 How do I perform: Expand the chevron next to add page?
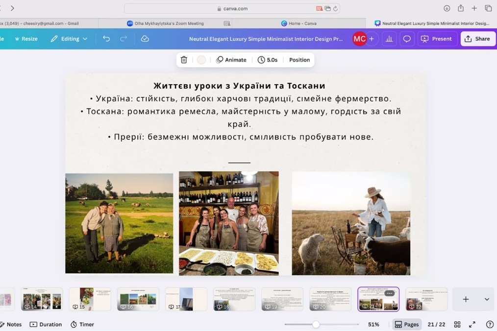486,299
